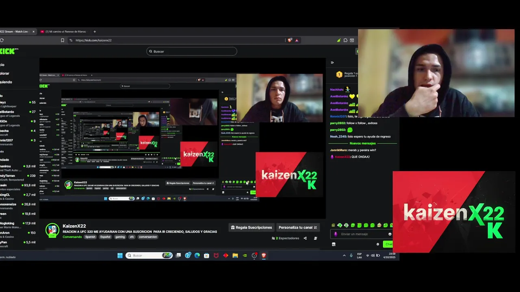Viewport: 520px width, 292px height.
Task: Open Microsoft Store on the taskbar
Action: coord(207,255)
